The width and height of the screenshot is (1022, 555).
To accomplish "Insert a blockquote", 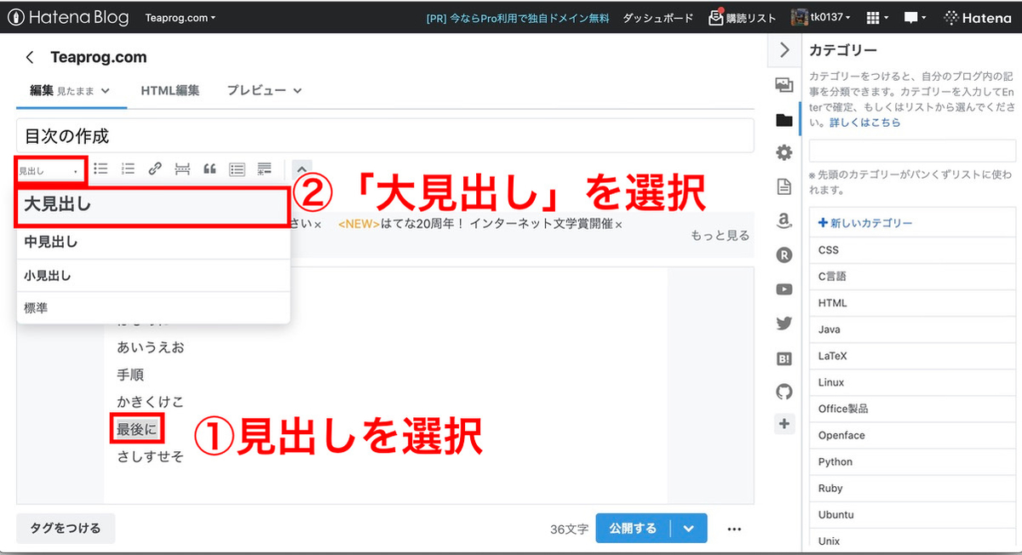I will [210, 169].
